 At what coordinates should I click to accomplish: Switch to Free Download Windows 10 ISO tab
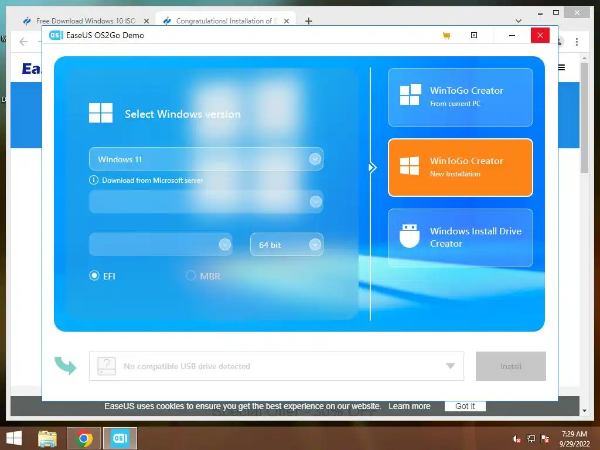click(86, 21)
